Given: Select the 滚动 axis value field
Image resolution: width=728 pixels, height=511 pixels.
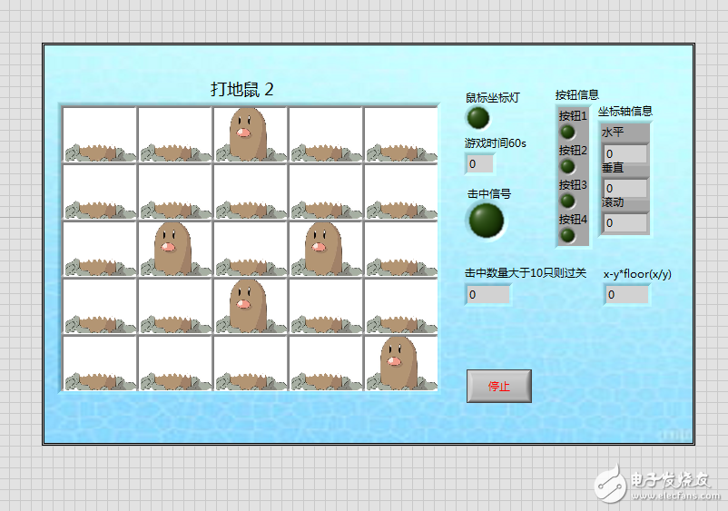Looking at the screenshot, I should tap(625, 223).
